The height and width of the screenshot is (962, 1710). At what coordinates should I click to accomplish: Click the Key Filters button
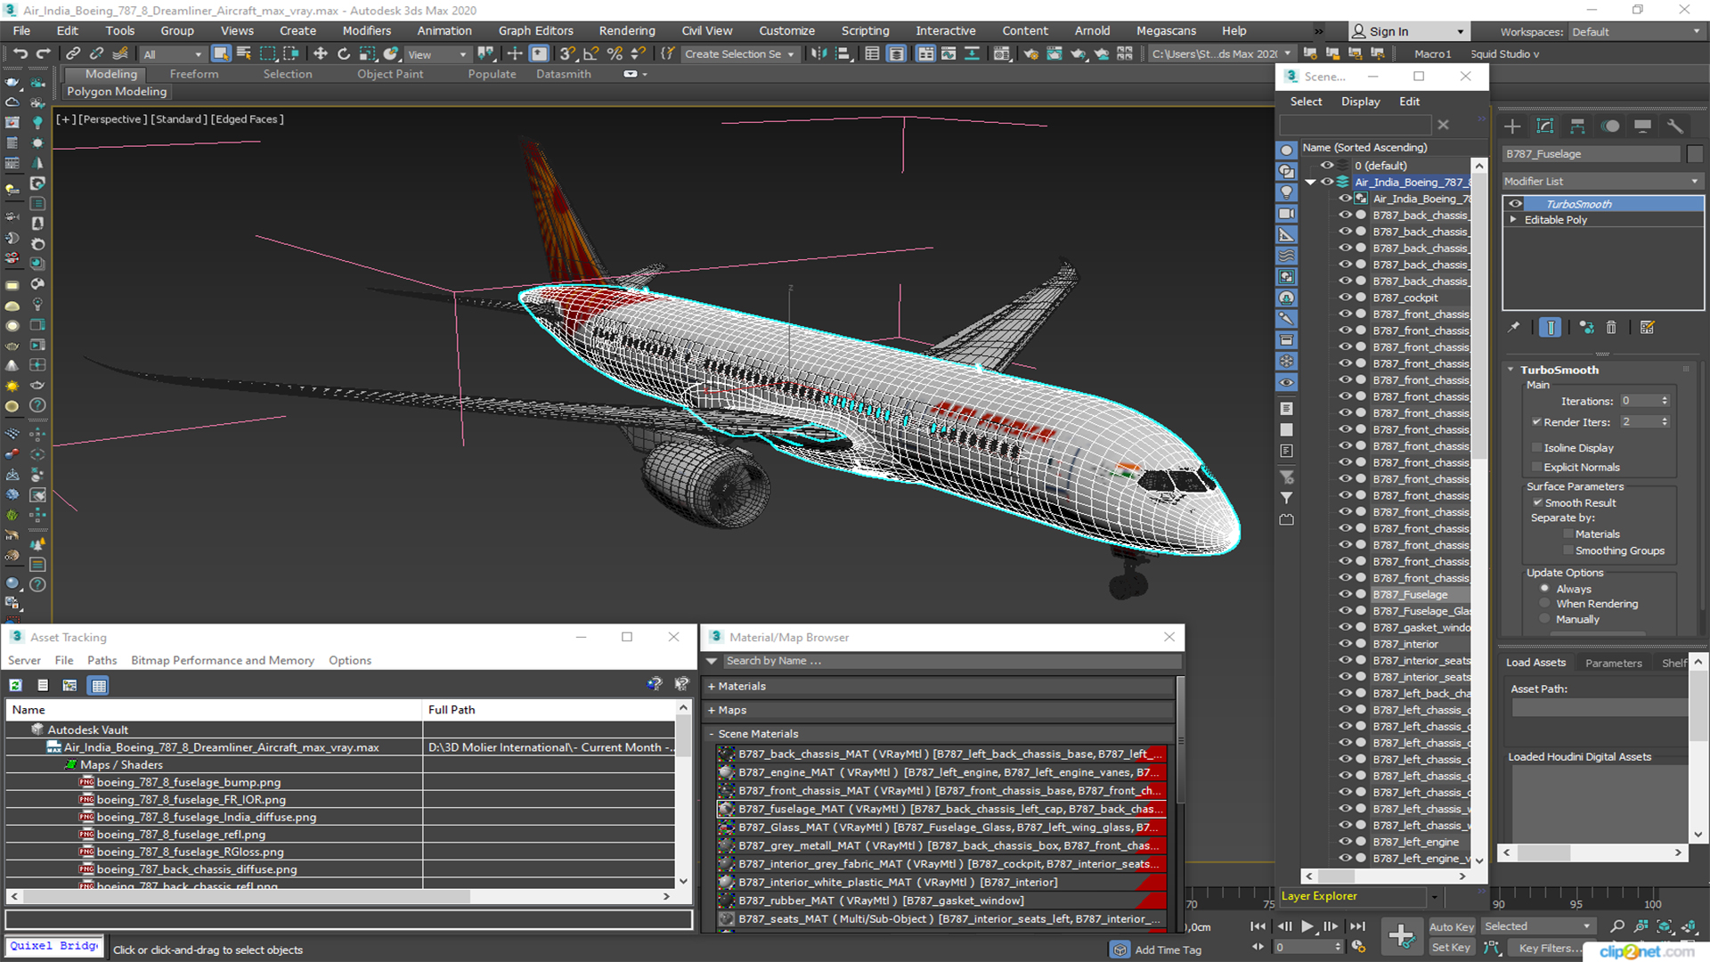click(1545, 948)
